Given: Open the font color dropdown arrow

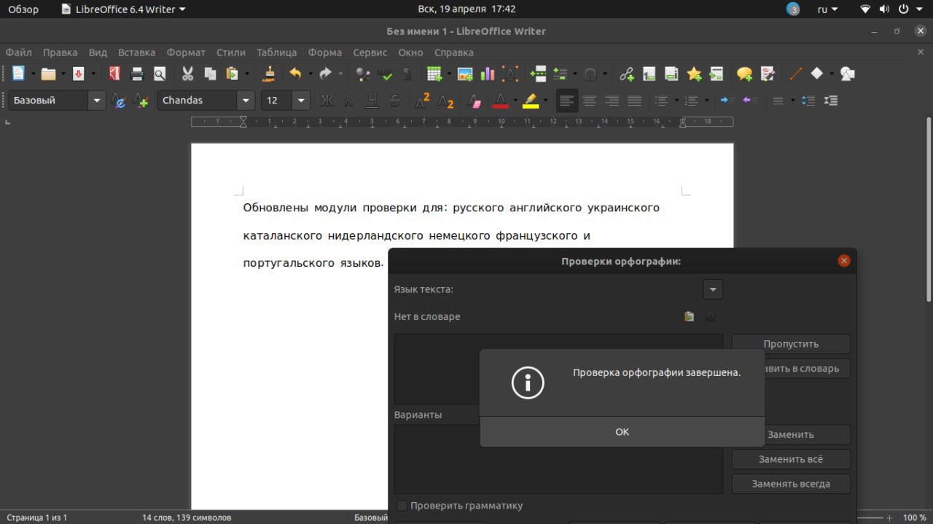Looking at the screenshot, I should (515, 101).
